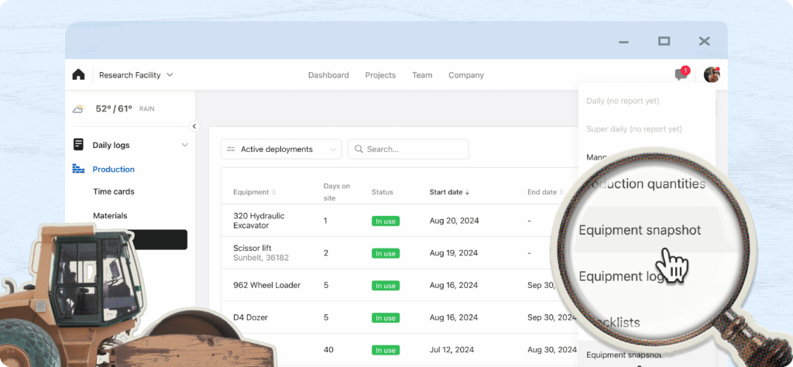
Task: Expand the Daily logs section chevron
Action: 184,145
